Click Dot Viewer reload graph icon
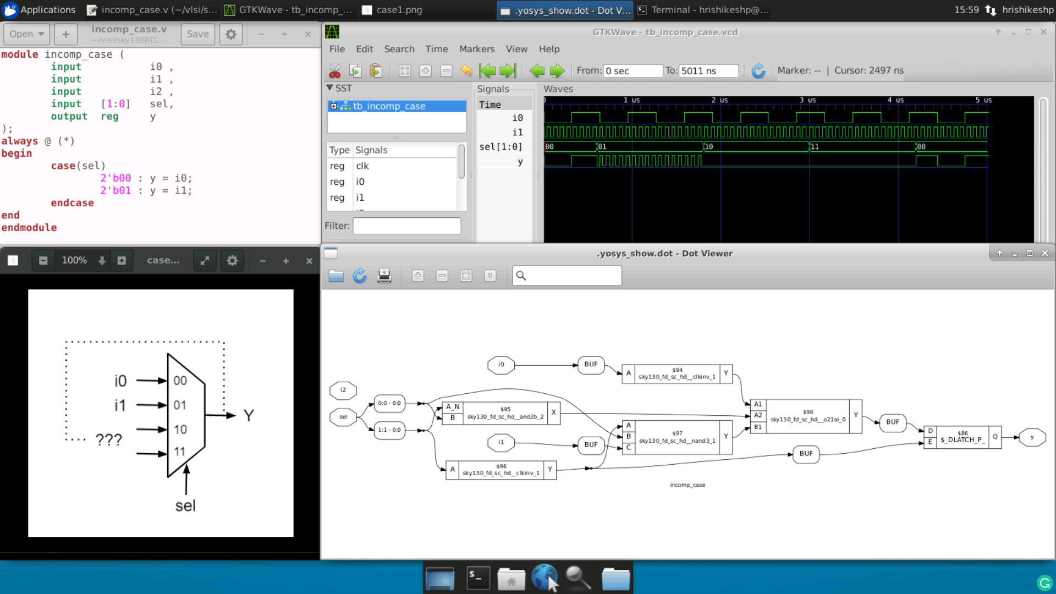Viewport: 1056px width, 594px height. (360, 276)
